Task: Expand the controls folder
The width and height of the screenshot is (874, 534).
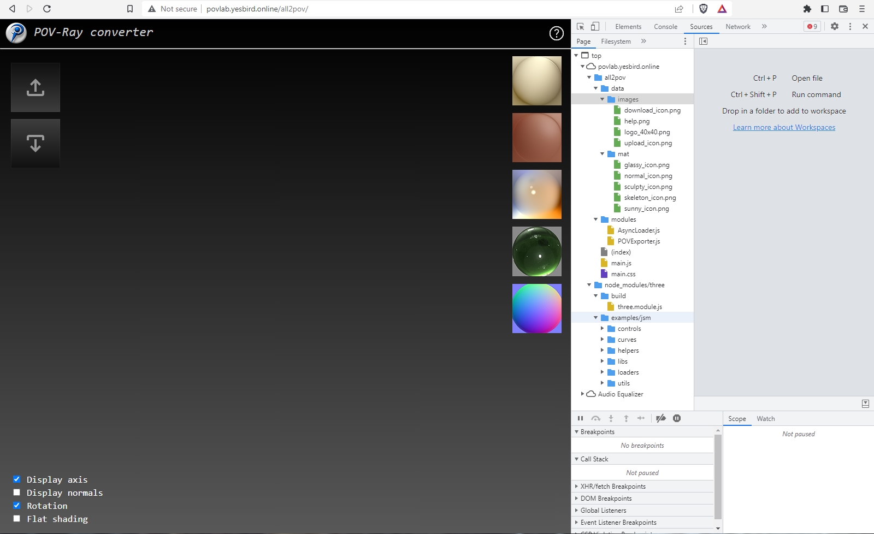Action: 603,329
